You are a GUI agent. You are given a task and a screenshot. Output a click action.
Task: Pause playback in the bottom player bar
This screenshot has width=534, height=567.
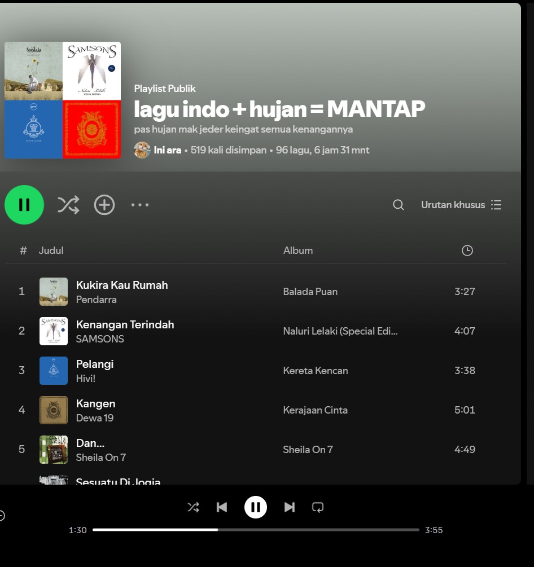coord(256,507)
